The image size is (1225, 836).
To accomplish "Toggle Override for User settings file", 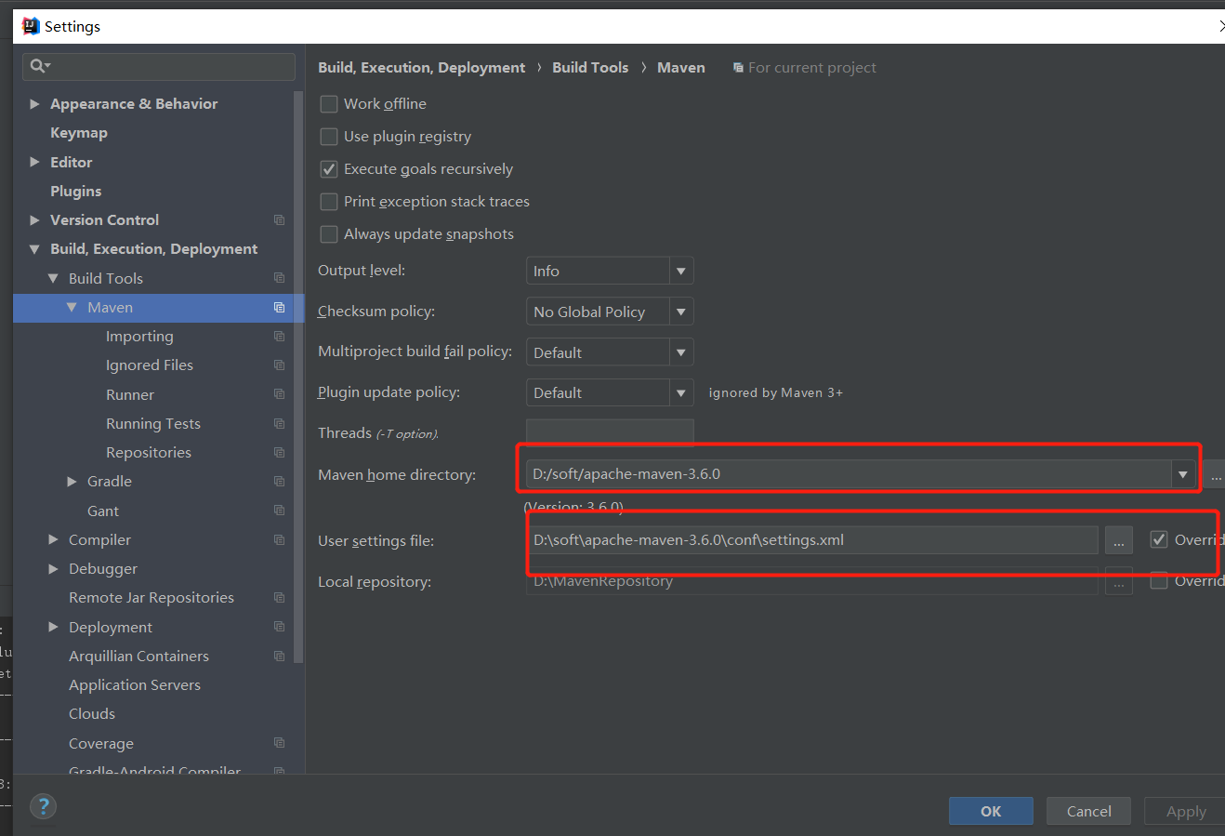I will coord(1159,539).
